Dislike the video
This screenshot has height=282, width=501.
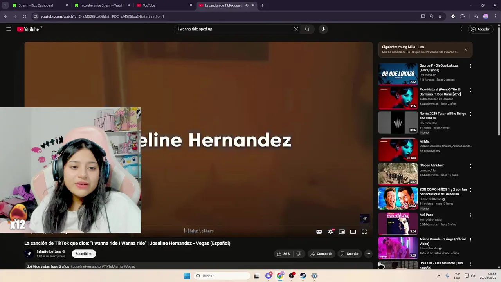(x=299, y=254)
